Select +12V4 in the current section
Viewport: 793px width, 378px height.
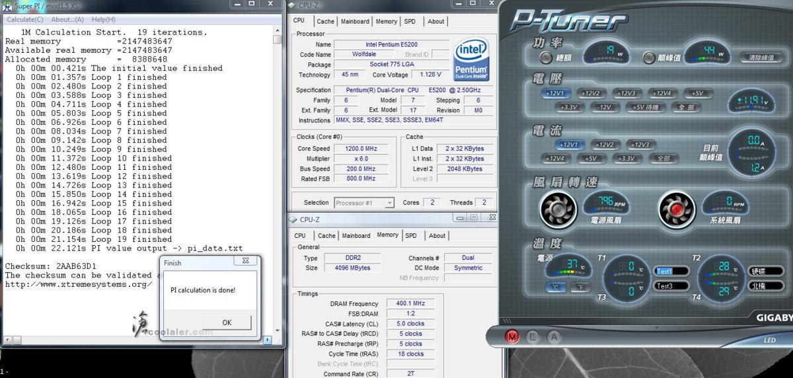click(556, 158)
